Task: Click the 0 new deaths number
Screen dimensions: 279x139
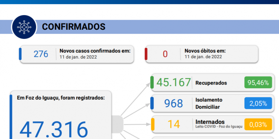Action: click(165, 54)
